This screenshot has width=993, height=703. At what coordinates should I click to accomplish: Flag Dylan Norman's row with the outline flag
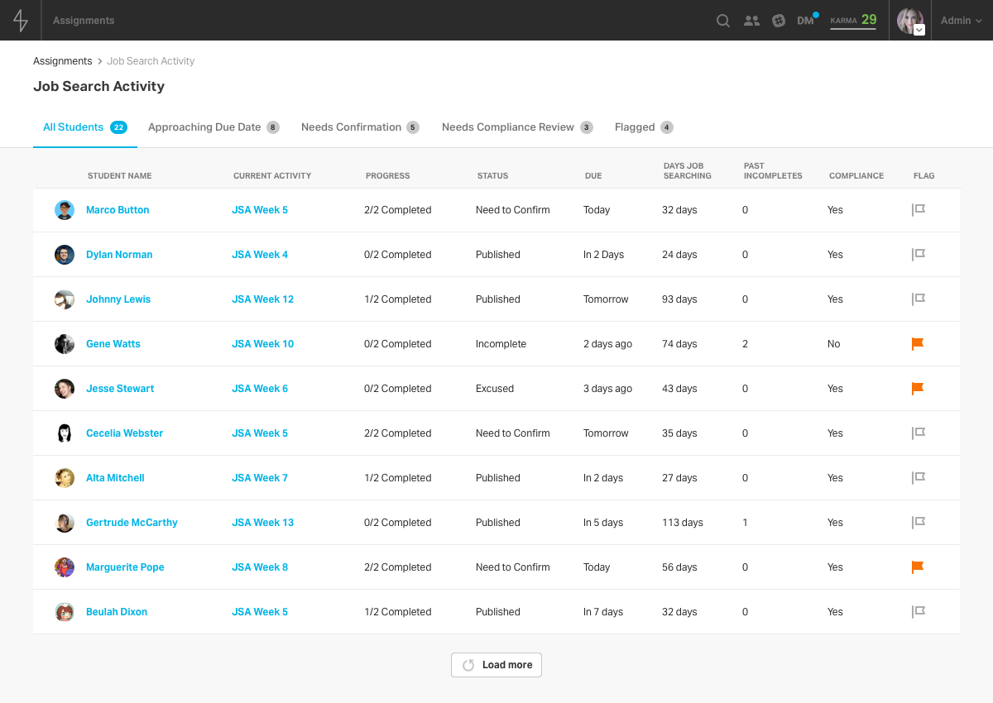tap(918, 254)
